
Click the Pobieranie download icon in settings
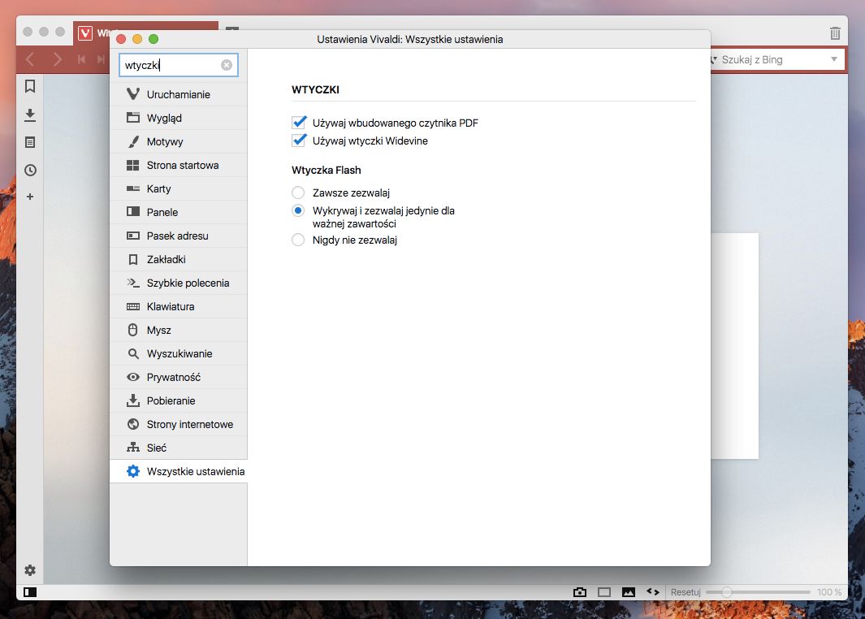click(x=133, y=400)
